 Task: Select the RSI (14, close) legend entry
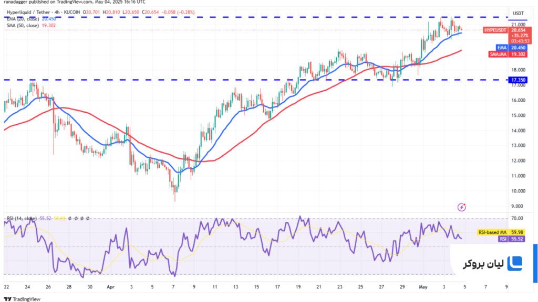pyautogui.click(x=22, y=218)
